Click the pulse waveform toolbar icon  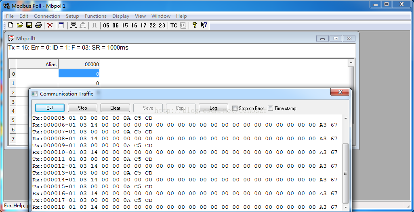95,25
